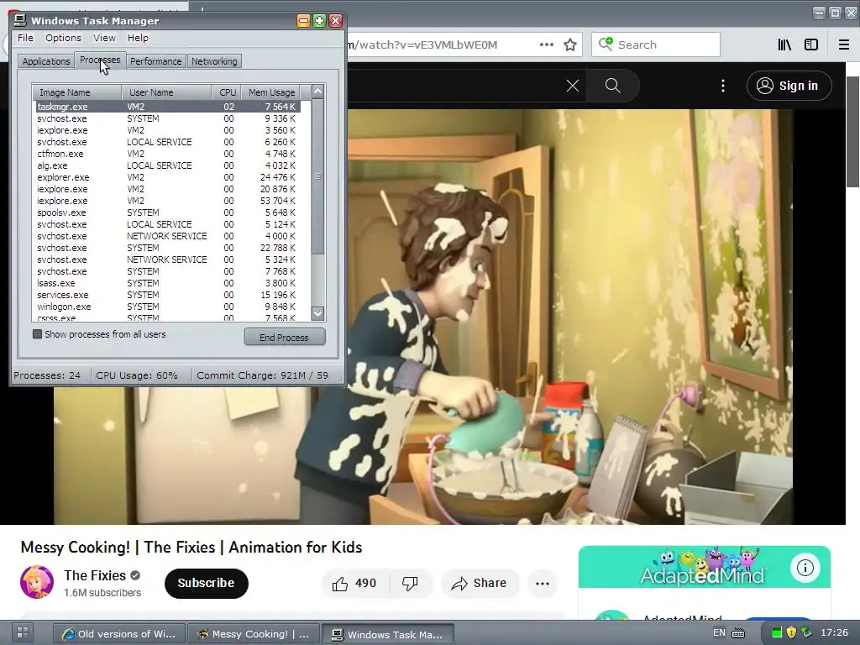Image resolution: width=860 pixels, height=645 pixels.
Task: Select the explorer.exe process
Action: click(x=167, y=177)
